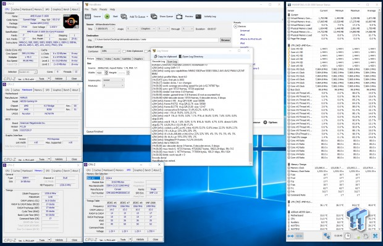Click Core #0 VID sensor icon in HWiNFO
The height and width of the screenshot is (246, 383).
[289, 49]
